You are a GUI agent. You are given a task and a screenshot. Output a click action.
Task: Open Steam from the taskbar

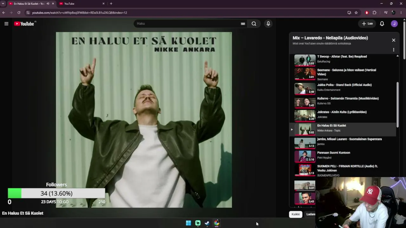click(x=207, y=223)
